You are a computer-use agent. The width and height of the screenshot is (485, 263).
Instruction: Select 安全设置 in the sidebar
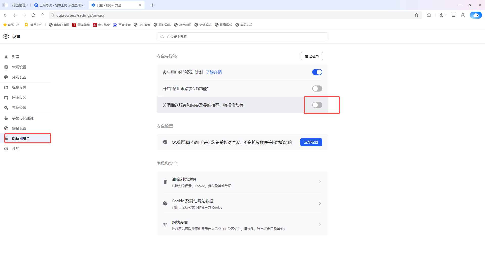(x=19, y=128)
